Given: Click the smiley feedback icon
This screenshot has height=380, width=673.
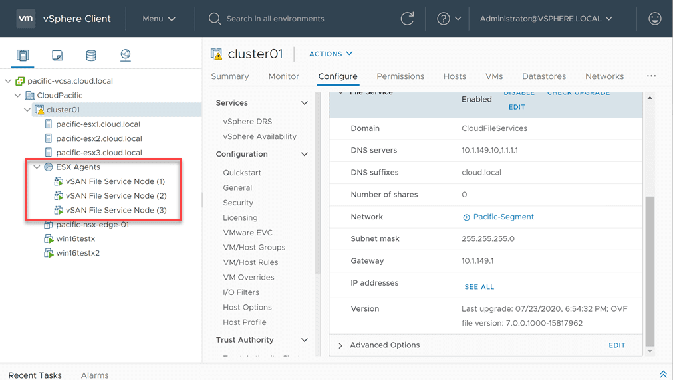Looking at the screenshot, I should (655, 19).
